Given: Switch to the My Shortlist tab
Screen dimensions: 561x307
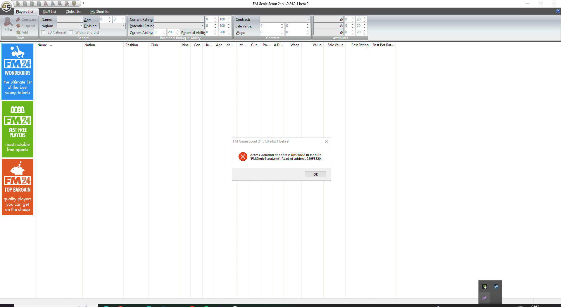Looking at the screenshot, I should (x=99, y=12).
